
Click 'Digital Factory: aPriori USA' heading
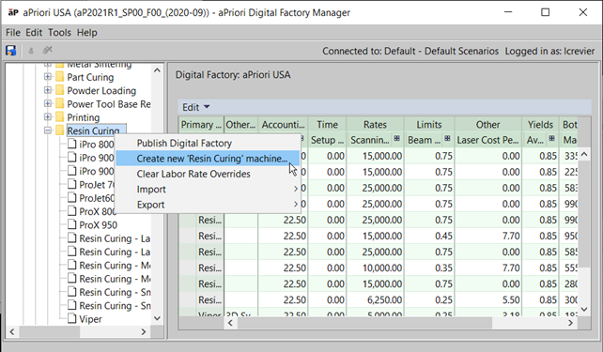pos(233,74)
